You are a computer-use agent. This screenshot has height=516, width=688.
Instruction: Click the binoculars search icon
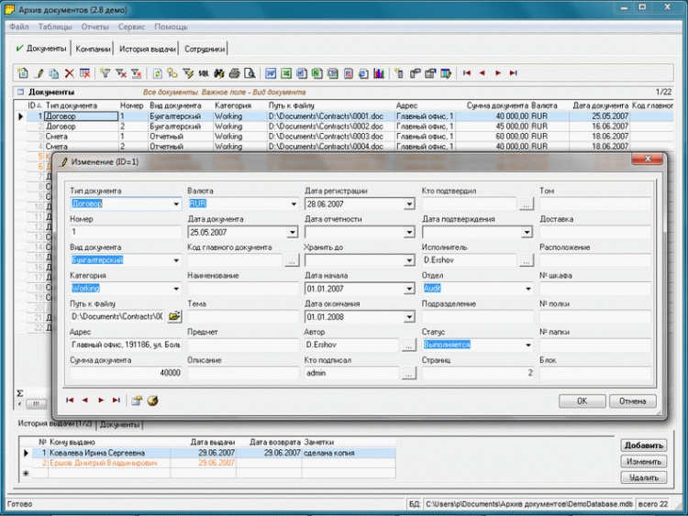[219, 73]
